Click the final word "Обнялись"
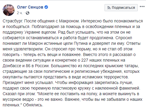The width and height of the screenshot is (146, 109). [x=33, y=105]
